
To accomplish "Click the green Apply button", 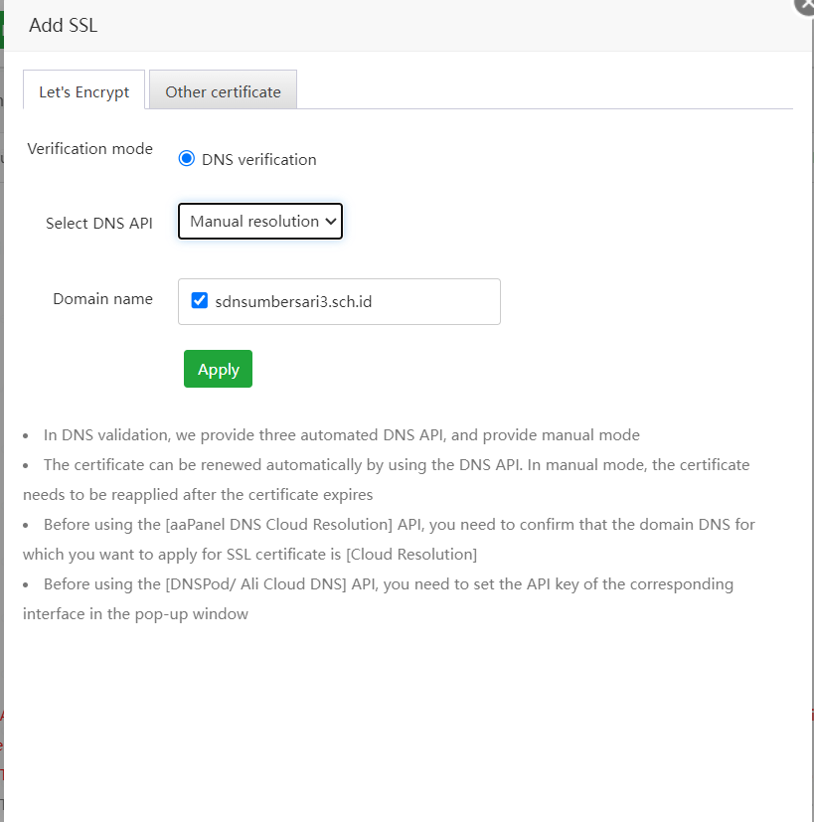I will coord(218,369).
